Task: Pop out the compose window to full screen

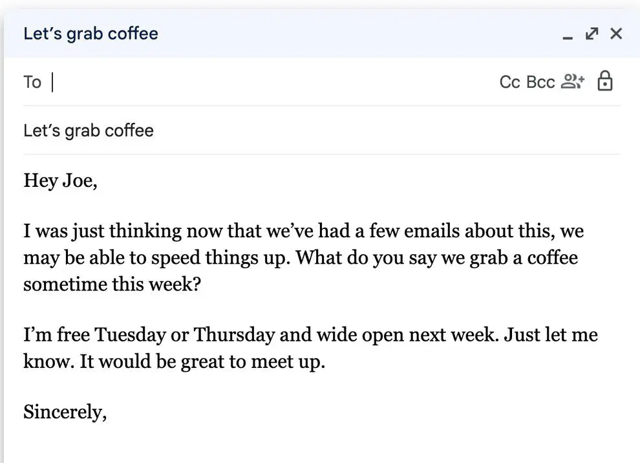Action: (x=592, y=33)
